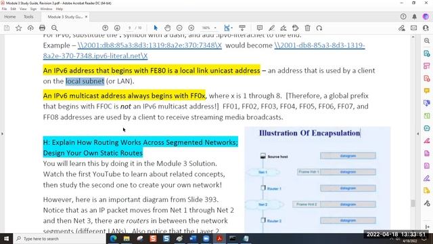Click the Stamp tool icon
The height and width of the screenshot is (244, 433).
coord(295,28)
